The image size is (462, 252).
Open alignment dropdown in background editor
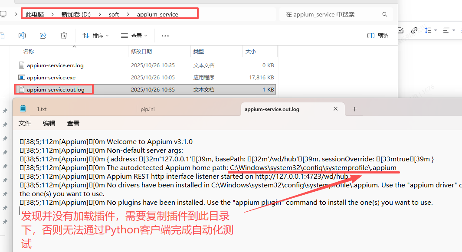(x=449, y=30)
